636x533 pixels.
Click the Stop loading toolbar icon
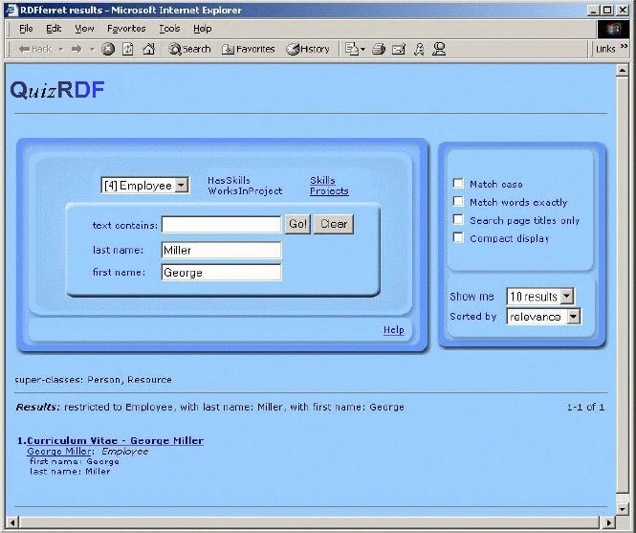pos(108,49)
